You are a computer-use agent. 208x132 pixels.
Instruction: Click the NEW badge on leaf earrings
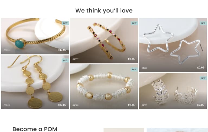(203, 78)
